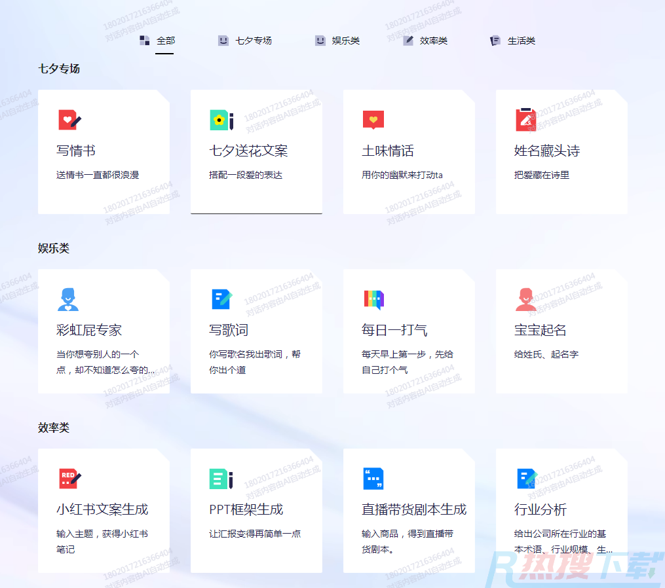Open the 娱乐类 tab

(345, 41)
